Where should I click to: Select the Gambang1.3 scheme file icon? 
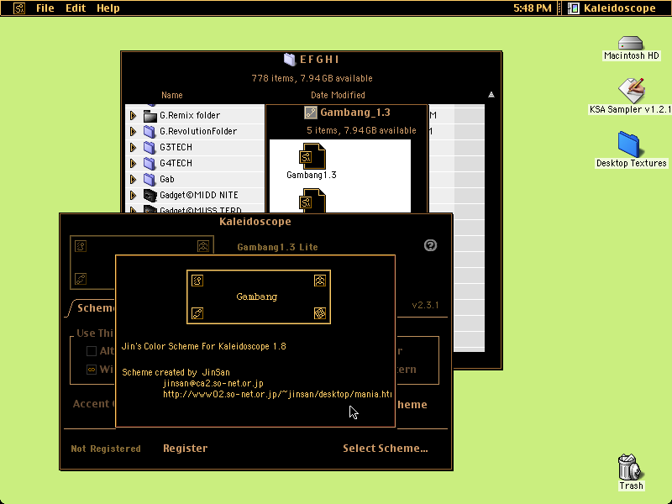[x=312, y=156]
